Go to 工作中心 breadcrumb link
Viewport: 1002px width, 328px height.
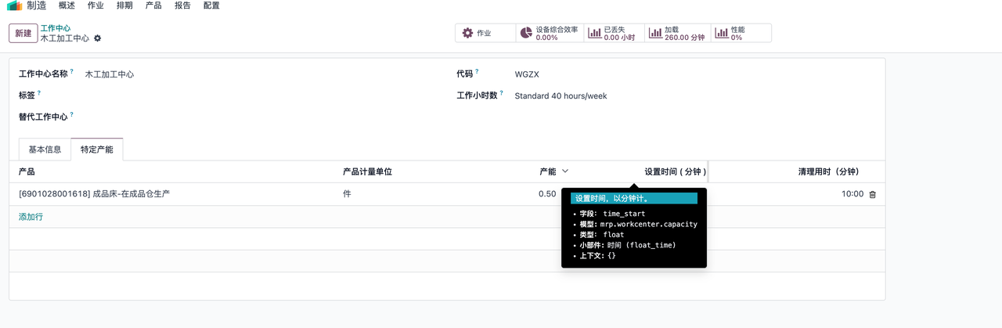(56, 28)
